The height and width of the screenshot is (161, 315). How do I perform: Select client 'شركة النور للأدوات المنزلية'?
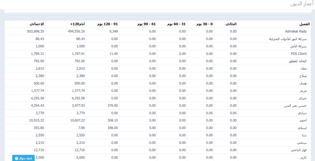(288, 39)
